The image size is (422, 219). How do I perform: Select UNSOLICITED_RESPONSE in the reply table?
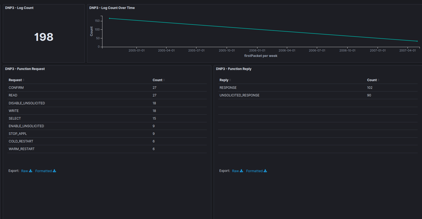239,95
